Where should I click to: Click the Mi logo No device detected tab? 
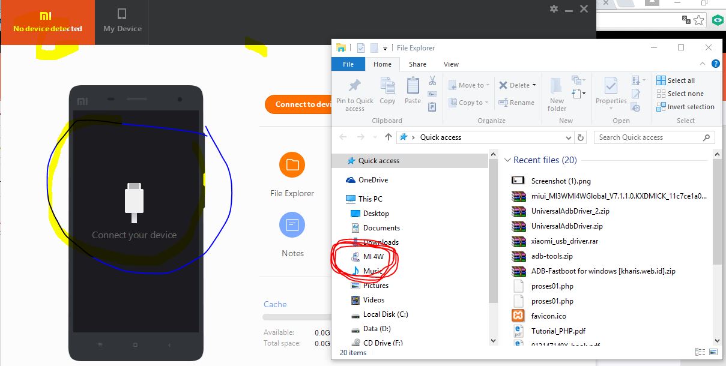coord(47,22)
